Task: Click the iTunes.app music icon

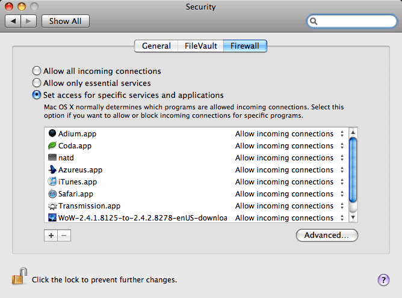Action: [x=52, y=181]
